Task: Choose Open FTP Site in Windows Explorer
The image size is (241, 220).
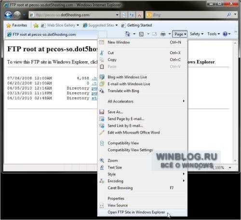Action: [x=142, y=212]
